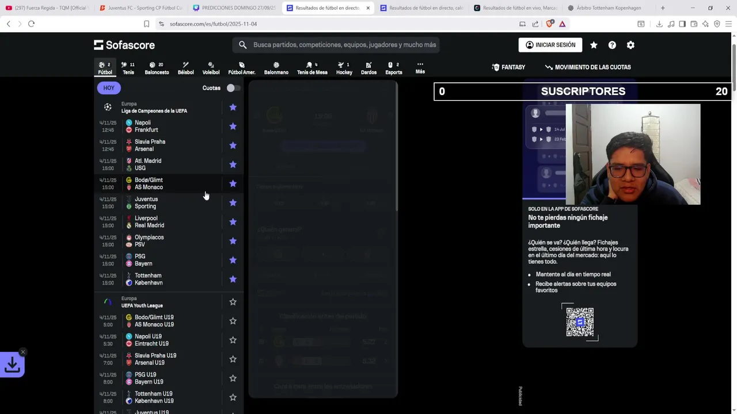
Task: Toggle star for Slavia Praha vs Arsenal
Action: pyautogui.click(x=233, y=145)
